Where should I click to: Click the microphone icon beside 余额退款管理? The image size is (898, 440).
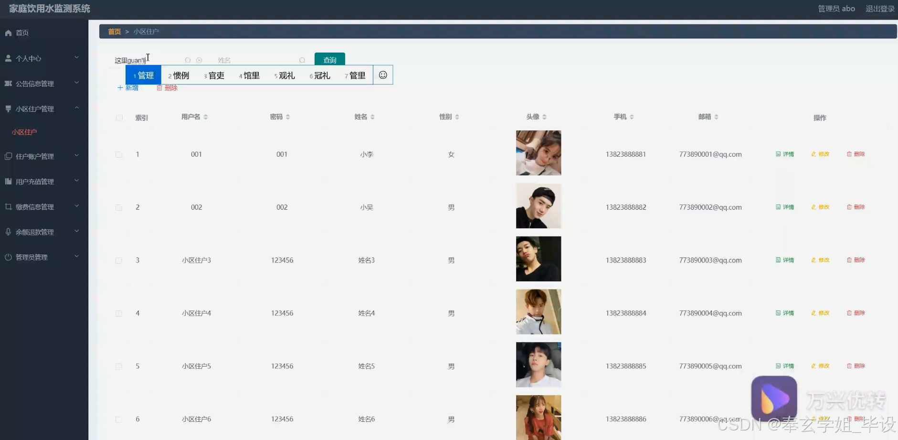click(7, 231)
